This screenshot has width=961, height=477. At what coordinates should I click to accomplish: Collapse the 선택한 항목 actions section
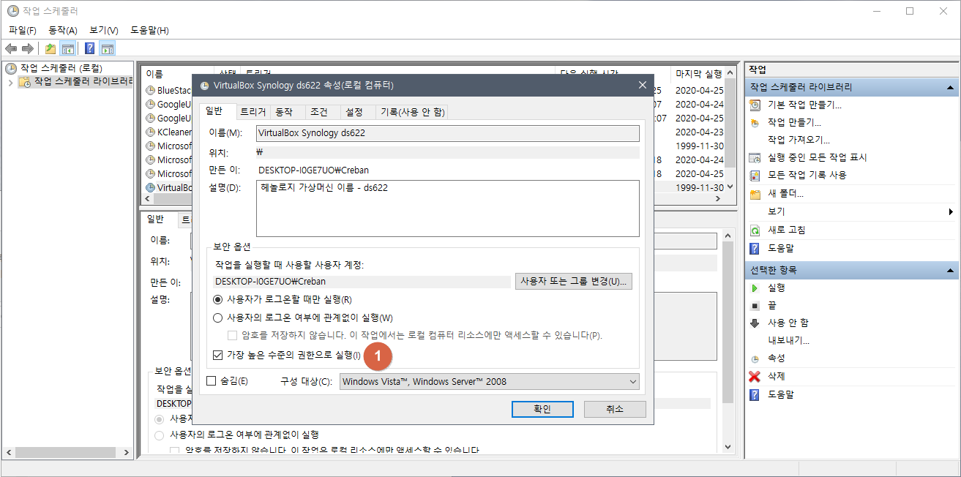click(949, 270)
